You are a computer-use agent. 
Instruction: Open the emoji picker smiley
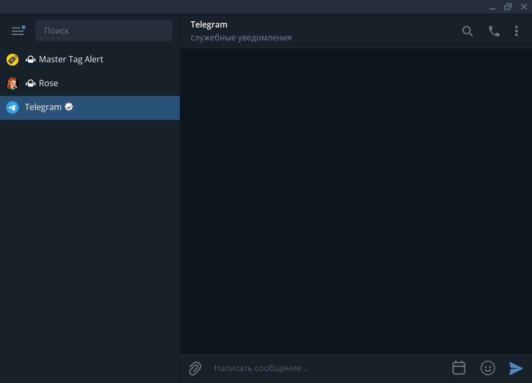pos(487,368)
